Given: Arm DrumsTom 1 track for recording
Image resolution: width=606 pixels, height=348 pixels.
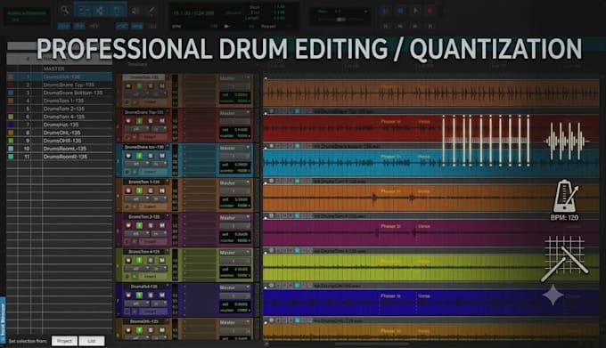Looking at the screenshot, I should point(128,190).
